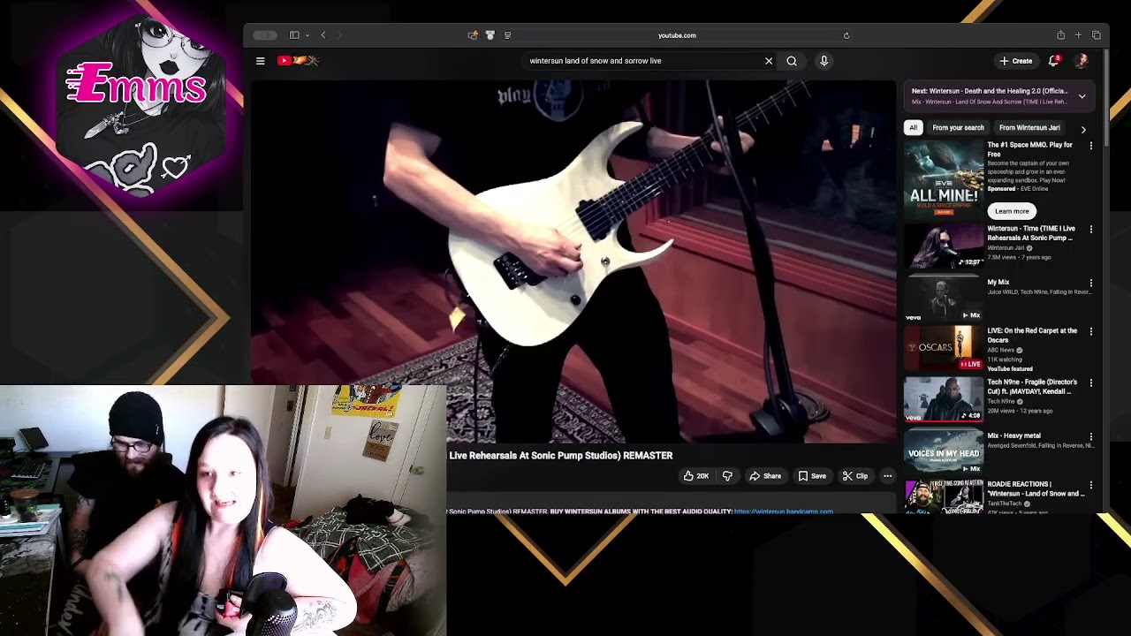Open options for Tech N9ne - Fragile
The image size is (1131, 636).
click(x=1090, y=383)
